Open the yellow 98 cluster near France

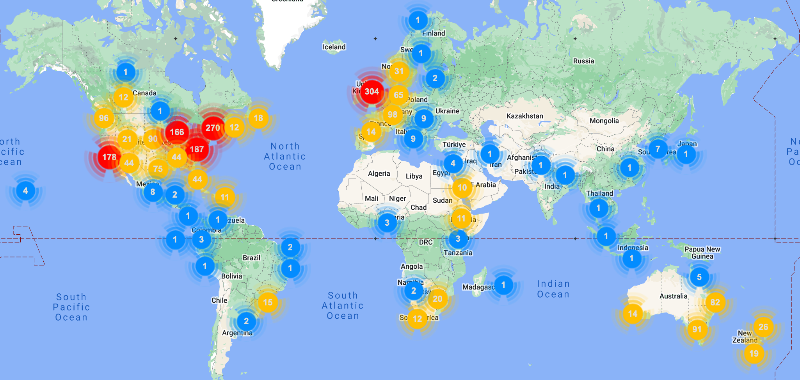[393, 115]
